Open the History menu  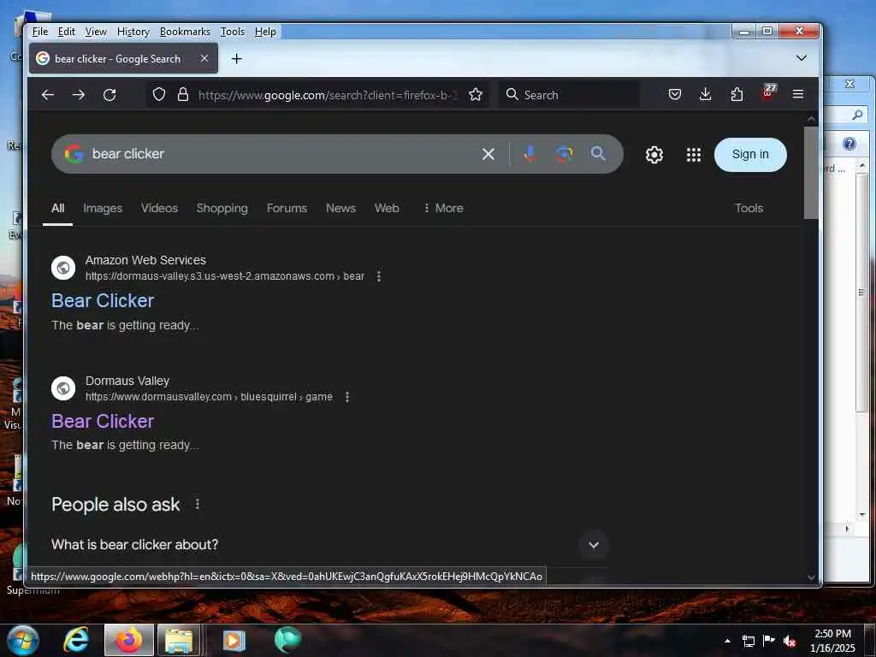[133, 32]
